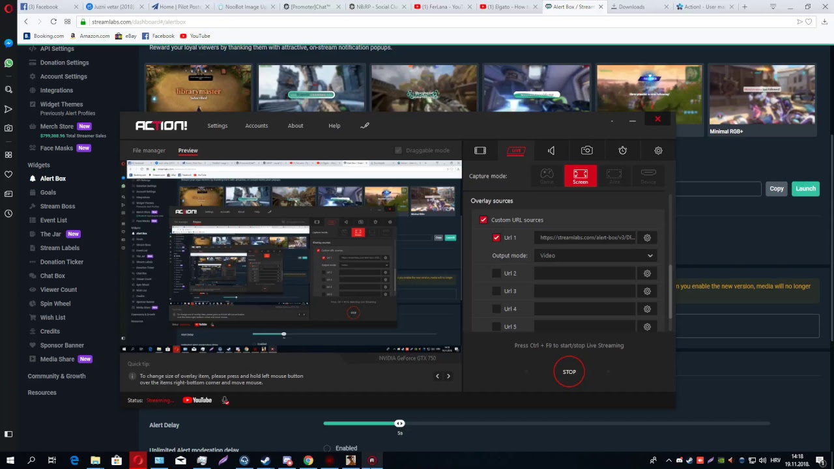Show next quick tip arrow
This screenshot has width=834, height=469.
[448, 376]
